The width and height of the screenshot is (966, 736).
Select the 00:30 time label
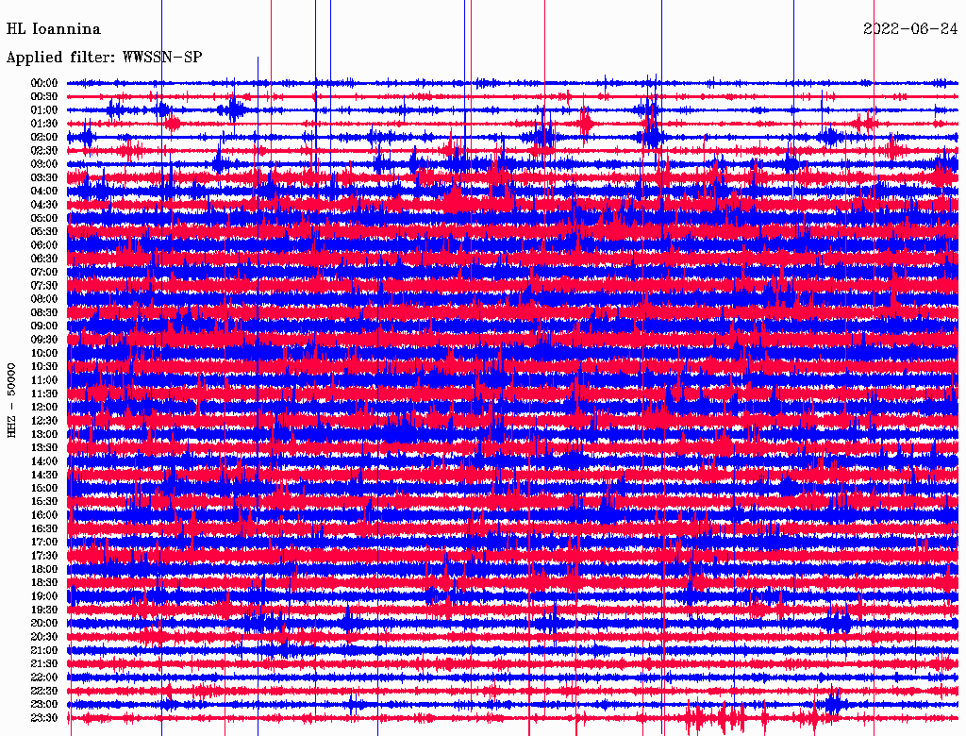click(x=43, y=97)
